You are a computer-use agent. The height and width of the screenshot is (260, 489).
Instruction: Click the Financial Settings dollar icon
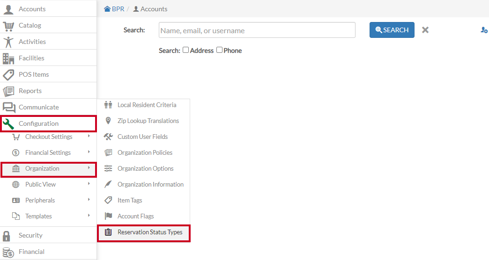tap(15, 152)
